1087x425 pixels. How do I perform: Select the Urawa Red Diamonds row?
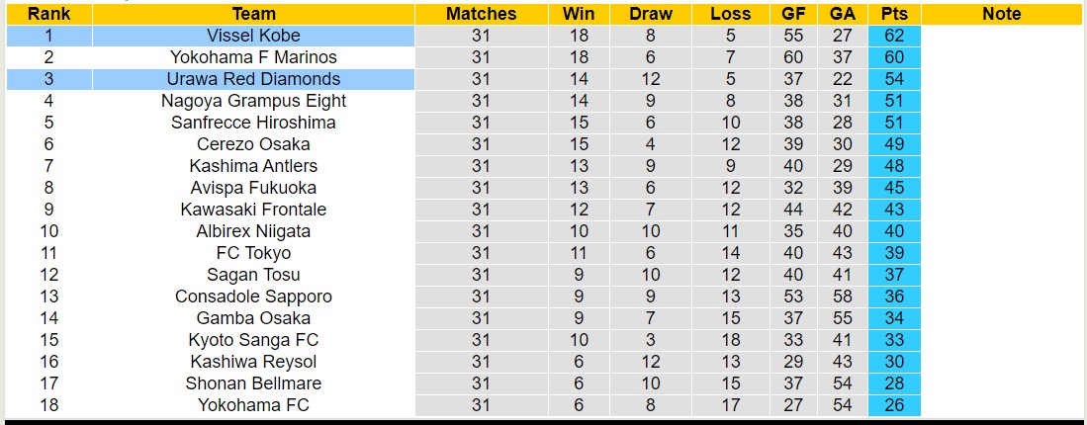pyautogui.click(x=465, y=79)
